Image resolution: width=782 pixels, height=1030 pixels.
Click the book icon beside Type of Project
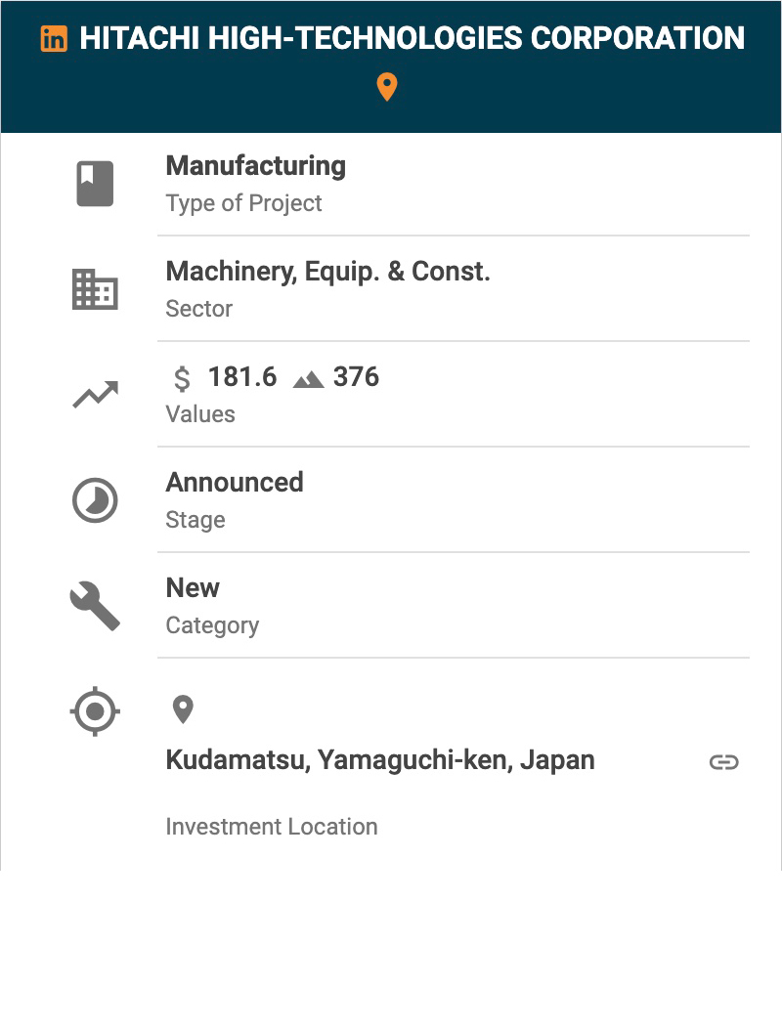[x=95, y=184]
